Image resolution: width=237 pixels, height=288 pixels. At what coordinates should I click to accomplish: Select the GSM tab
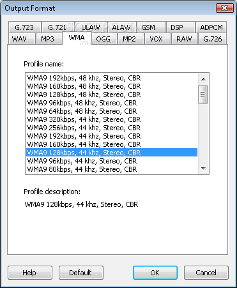pyautogui.click(x=151, y=27)
